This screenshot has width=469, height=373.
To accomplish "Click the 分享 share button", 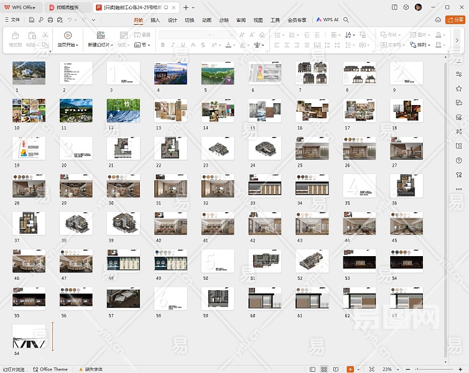I will (456, 20).
